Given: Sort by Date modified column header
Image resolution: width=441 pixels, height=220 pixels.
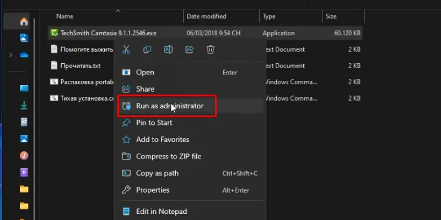Looking at the screenshot, I should pos(207,16).
